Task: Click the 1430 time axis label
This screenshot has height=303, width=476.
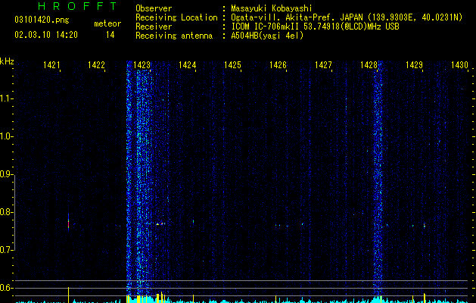Action: [x=459, y=65]
